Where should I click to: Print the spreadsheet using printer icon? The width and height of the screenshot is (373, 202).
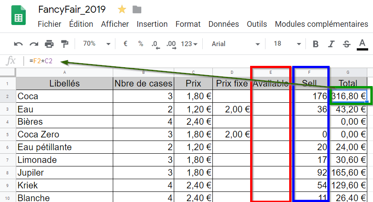(49, 44)
